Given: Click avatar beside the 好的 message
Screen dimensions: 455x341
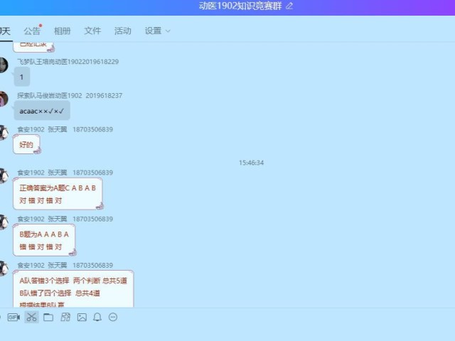Looking at the screenshot, I should (3, 133).
